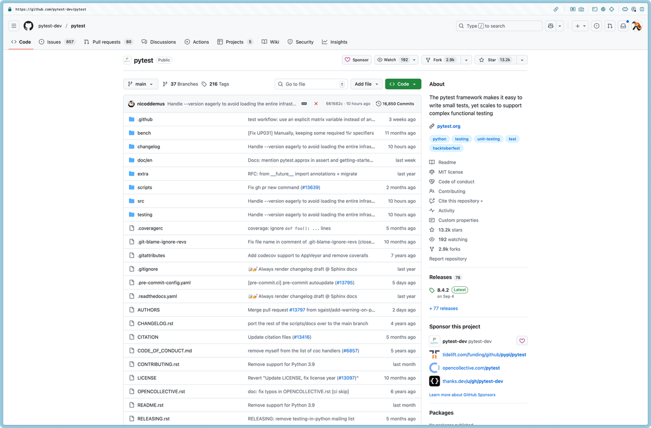This screenshot has width=651, height=428.
Task: Fork the repository with the Fork button
Action: click(441, 60)
